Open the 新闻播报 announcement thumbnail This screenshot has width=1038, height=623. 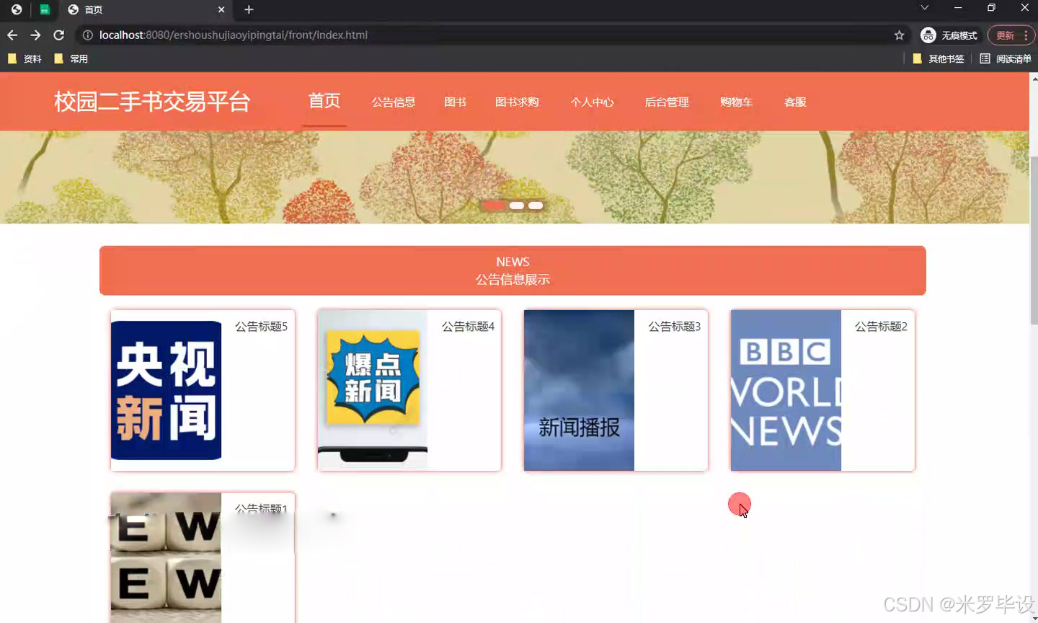click(579, 390)
